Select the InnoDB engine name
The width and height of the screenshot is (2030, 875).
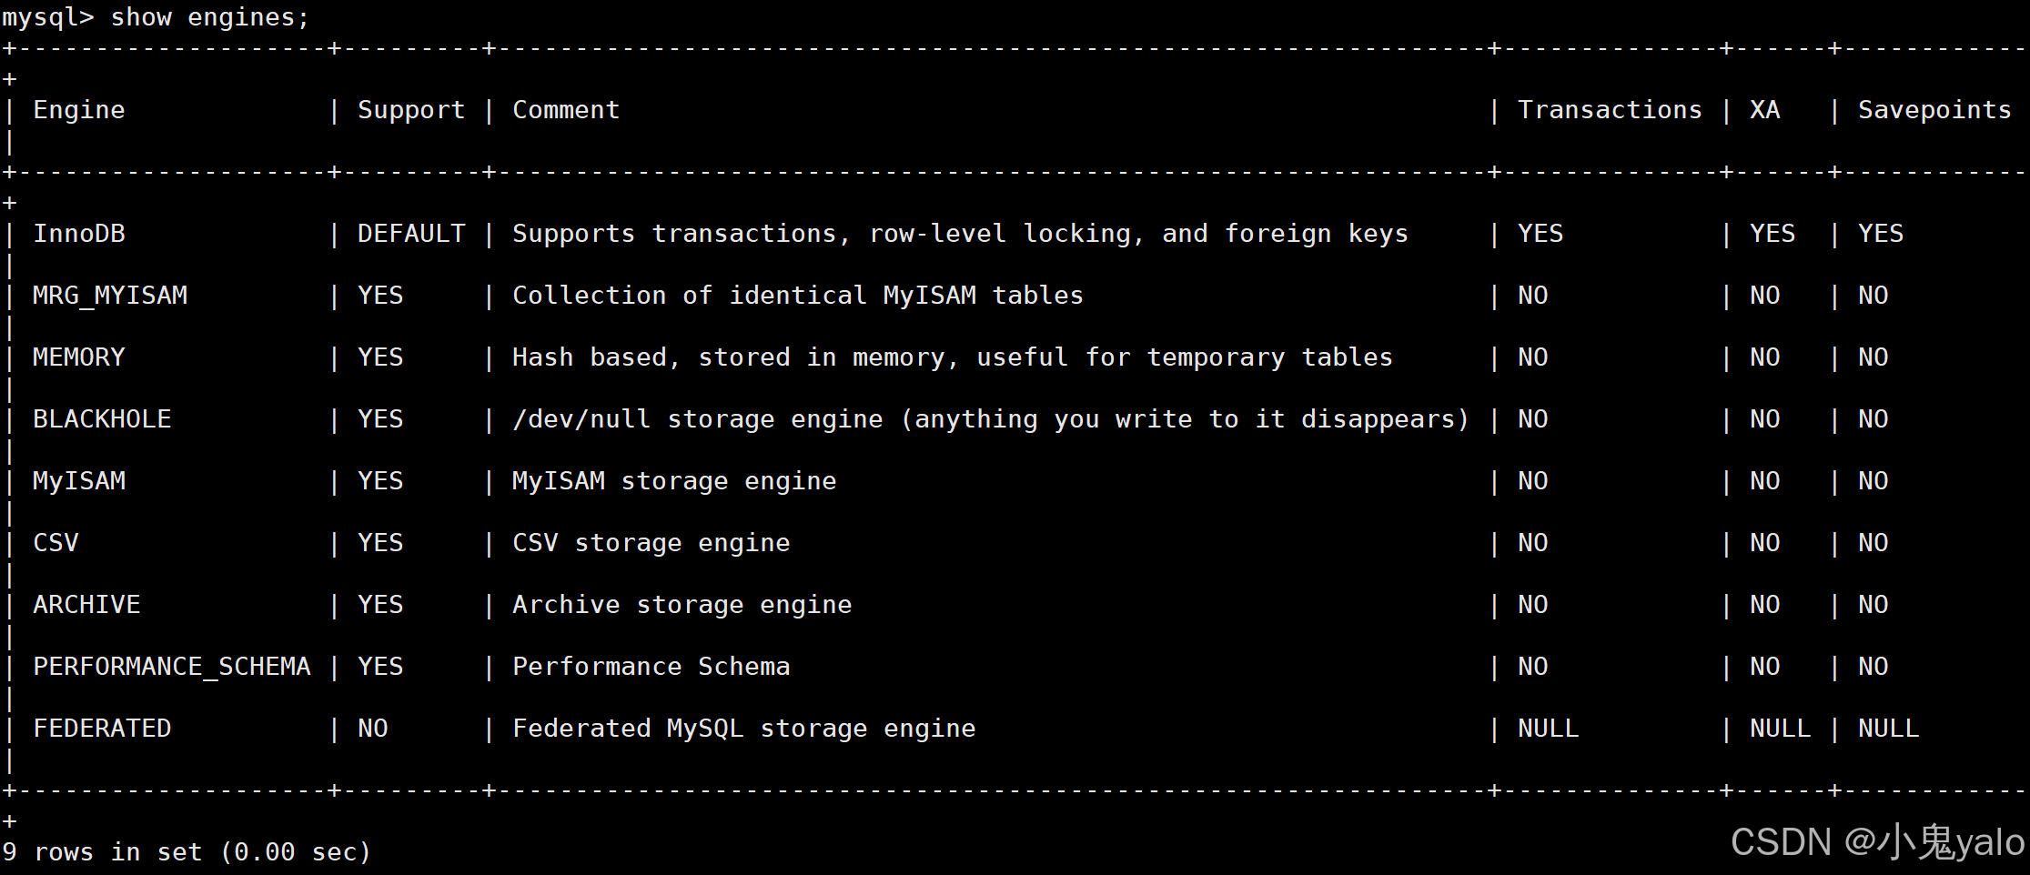click(x=79, y=234)
